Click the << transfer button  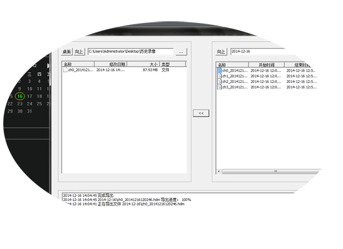click(x=201, y=113)
